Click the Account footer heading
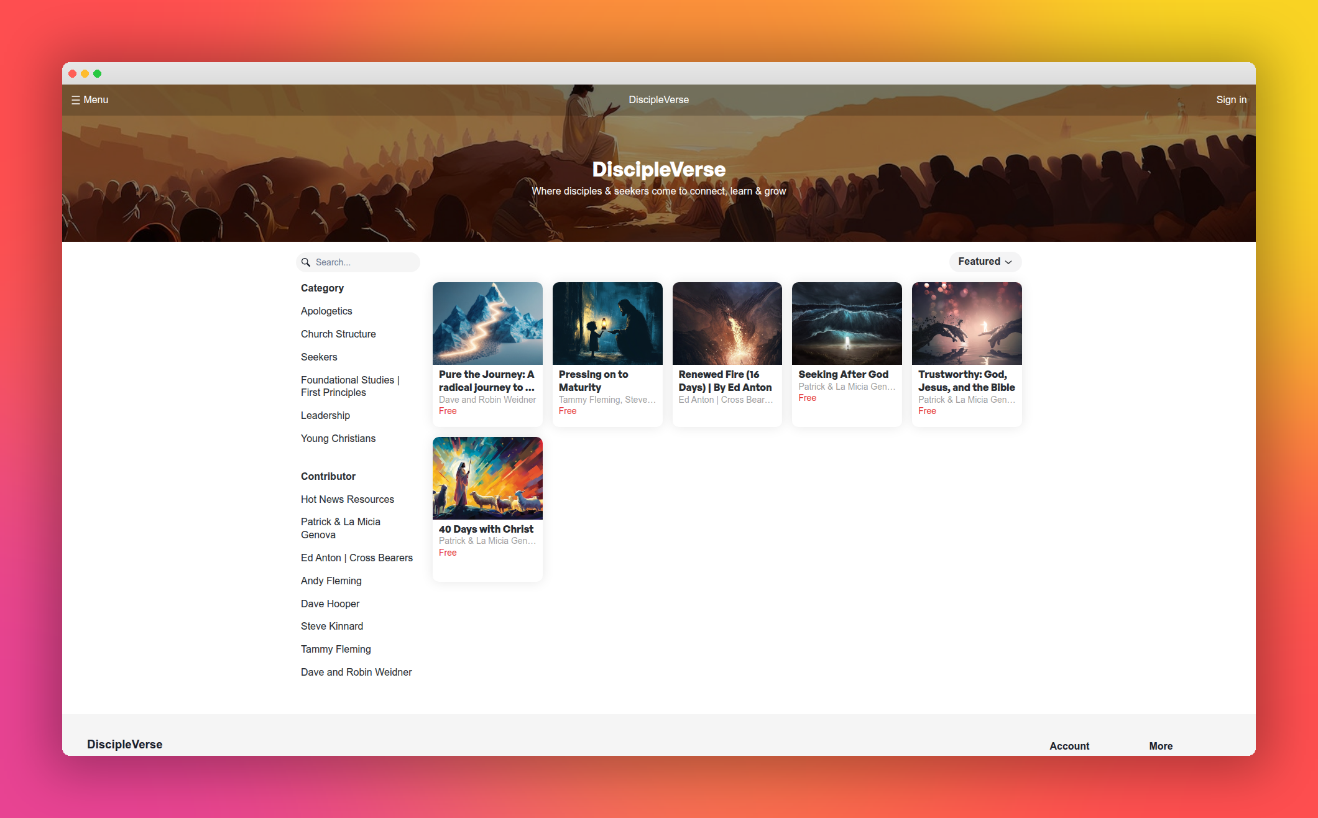 pos(1069,746)
